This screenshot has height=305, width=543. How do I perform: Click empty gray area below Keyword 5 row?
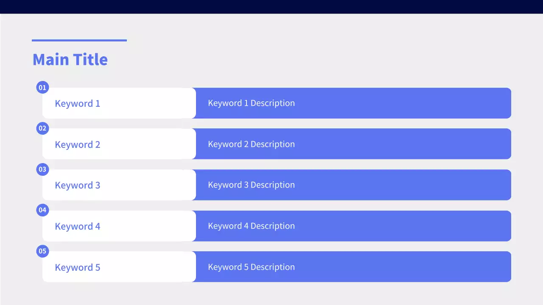(x=271, y=294)
